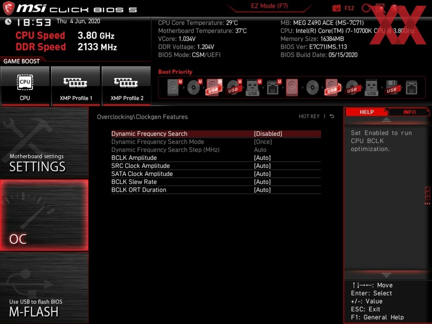
Task: Click the GAME BOOST label
Action: point(22,61)
